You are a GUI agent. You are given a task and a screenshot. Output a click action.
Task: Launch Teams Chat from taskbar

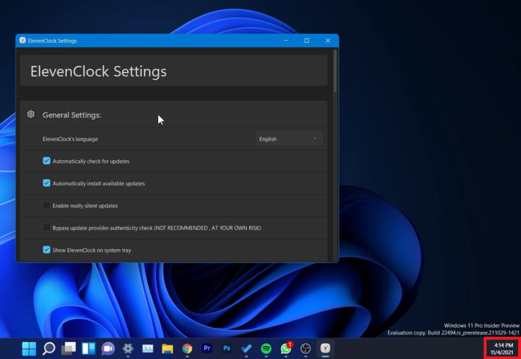point(108,348)
